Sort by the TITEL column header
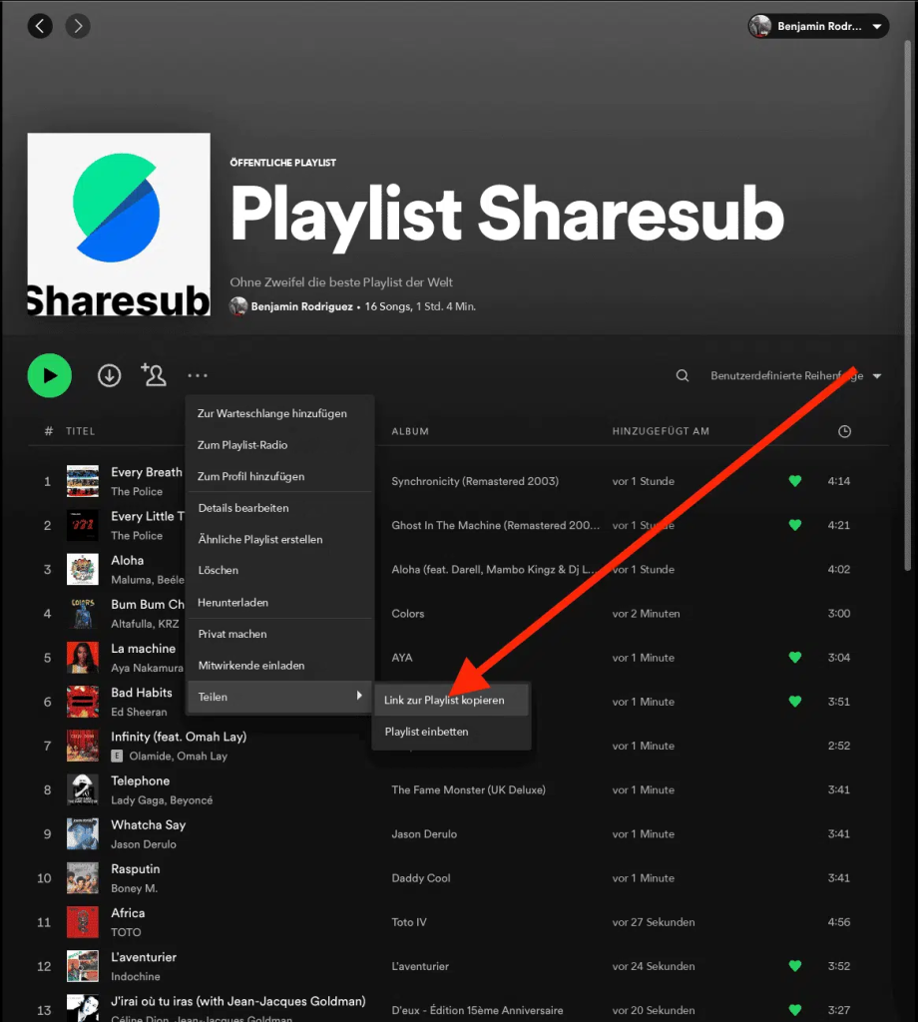The image size is (918, 1022). (80, 431)
